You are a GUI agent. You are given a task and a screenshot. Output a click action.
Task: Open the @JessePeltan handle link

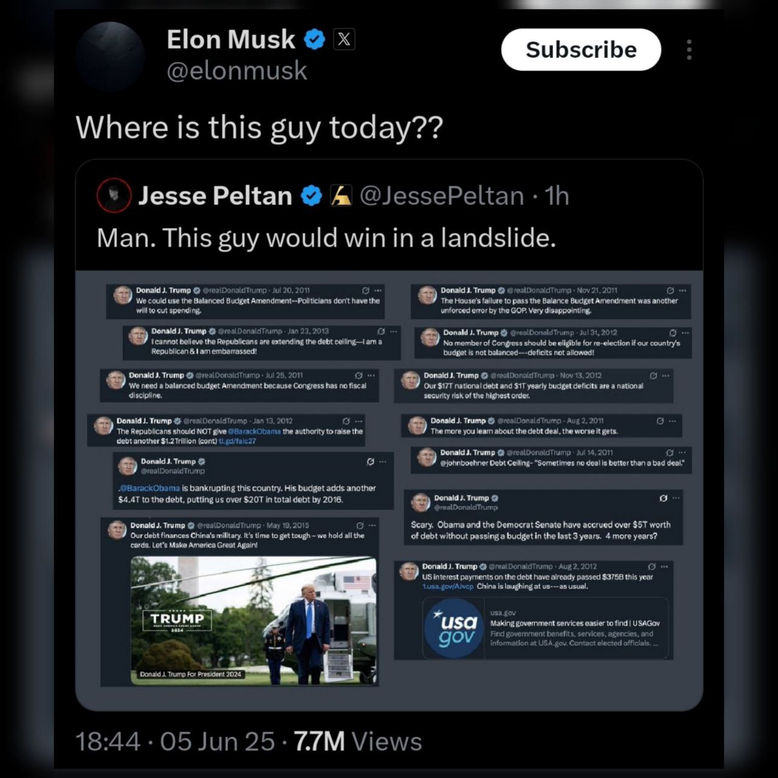tap(442, 196)
